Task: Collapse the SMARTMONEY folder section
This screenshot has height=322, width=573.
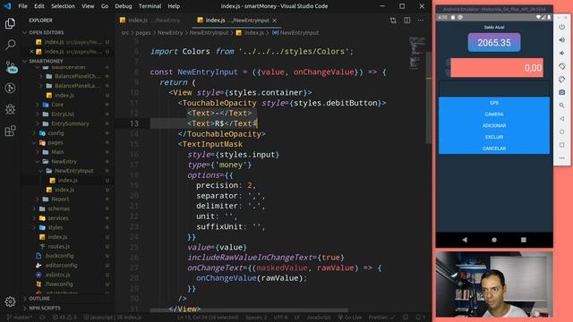Action: point(46,61)
